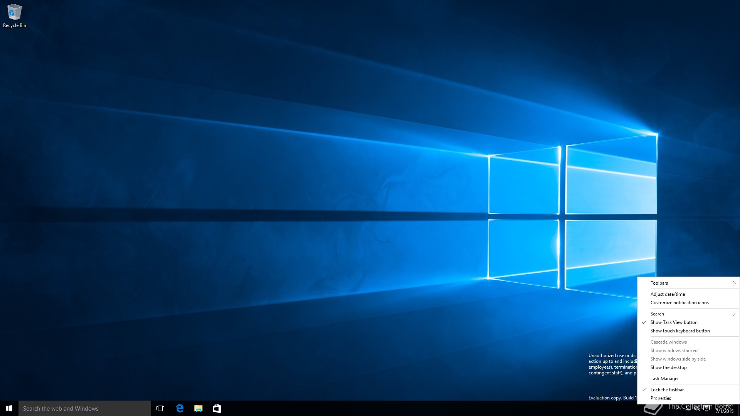Launch Microsoft Edge from the taskbar
This screenshot has width=740, height=416.
pyautogui.click(x=180, y=408)
